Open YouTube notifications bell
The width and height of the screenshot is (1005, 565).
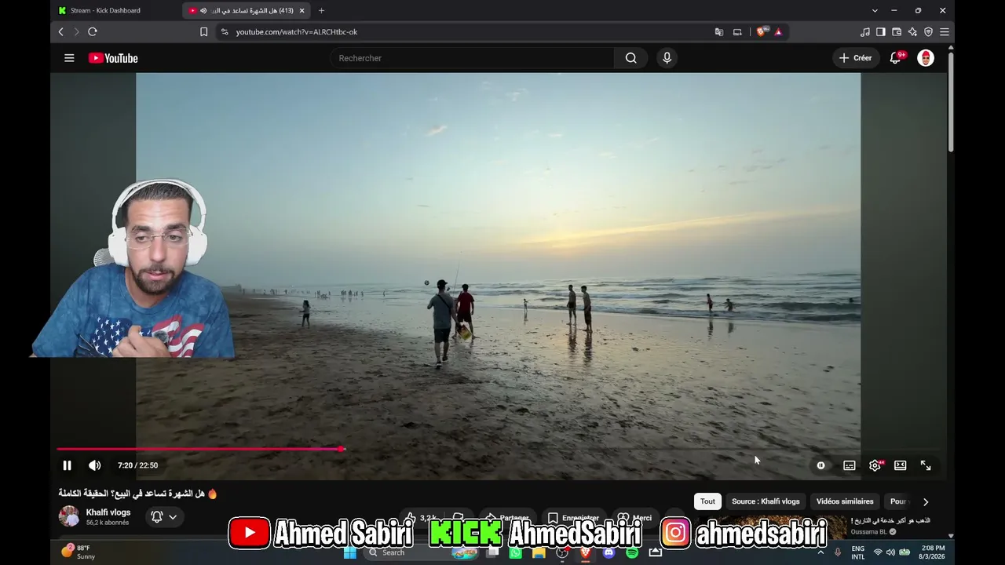(895, 58)
